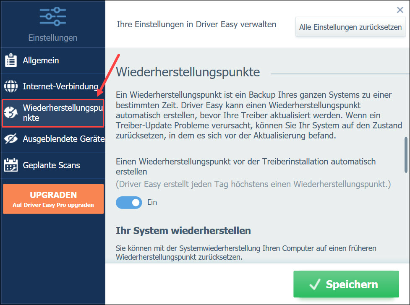The width and height of the screenshot is (410, 305).
Task: Go to the Ausgeblendete Geräte section
Action: click(63, 139)
